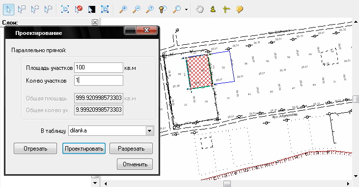Pick the polygon selection tool

pyautogui.click(x=48, y=9)
